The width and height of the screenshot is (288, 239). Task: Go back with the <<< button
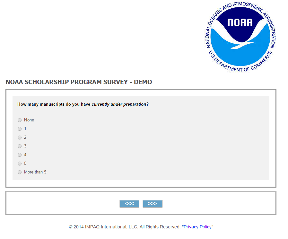point(129,204)
